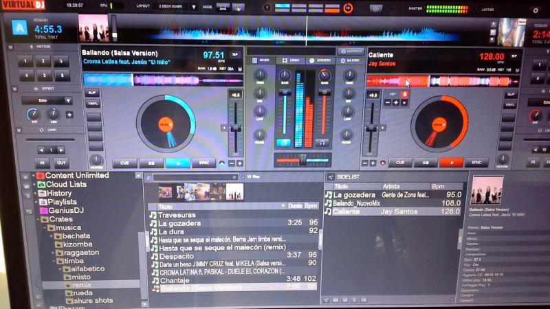Play the right deck

pyautogui.click(x=451, y=163)
